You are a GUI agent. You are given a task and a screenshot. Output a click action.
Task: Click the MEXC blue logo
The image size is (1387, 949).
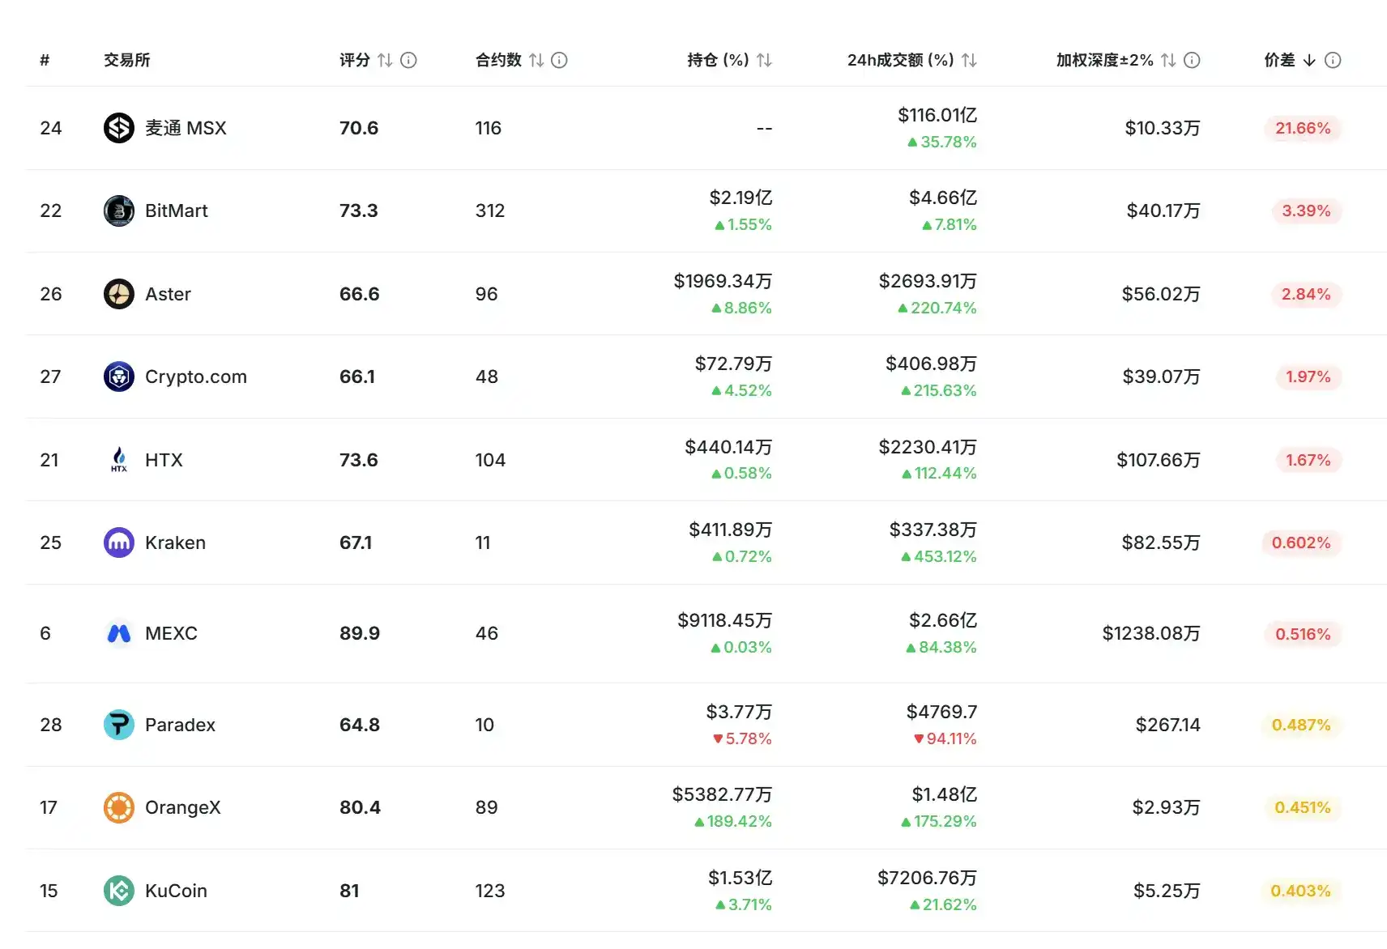pos(119,633)
